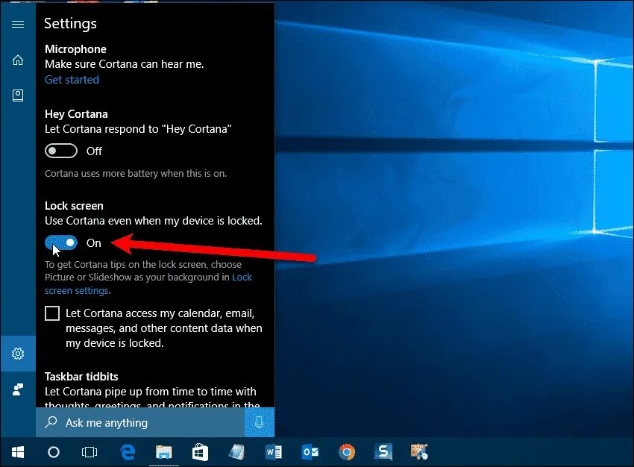Viewport: 634px width, 467px height.
Task: Click the Cortana circle on taskbar
Action: pos(54,452)
